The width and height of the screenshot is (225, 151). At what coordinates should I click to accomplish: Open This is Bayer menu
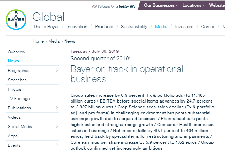(x=46, y=27)
